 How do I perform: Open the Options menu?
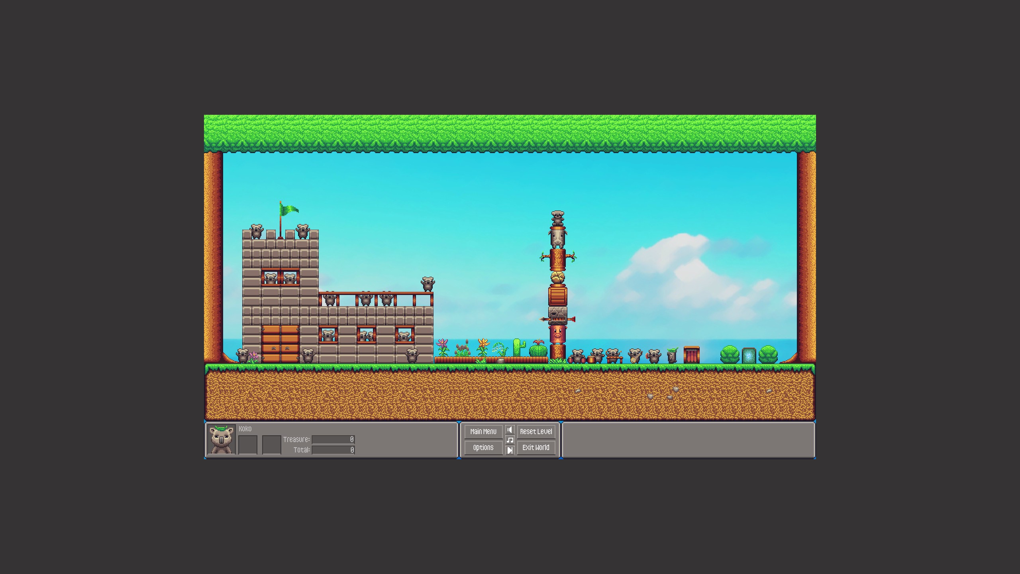[483, 448]
